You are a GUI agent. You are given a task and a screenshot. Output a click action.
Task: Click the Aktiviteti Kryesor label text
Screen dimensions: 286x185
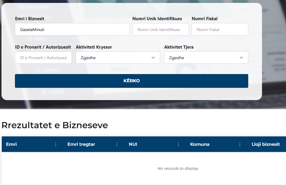[x=94, y=47]
